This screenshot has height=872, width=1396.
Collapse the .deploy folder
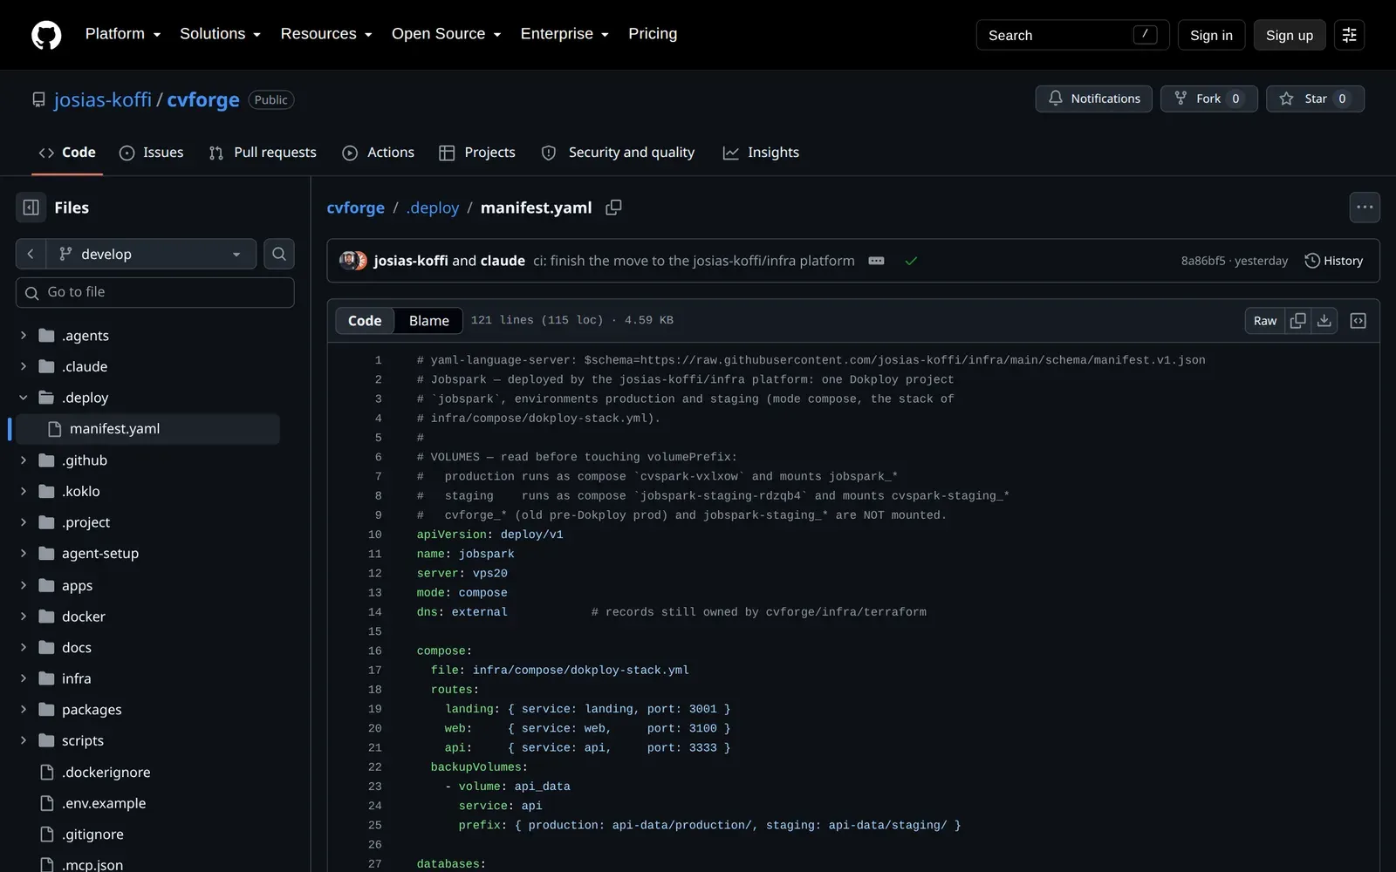24,398
